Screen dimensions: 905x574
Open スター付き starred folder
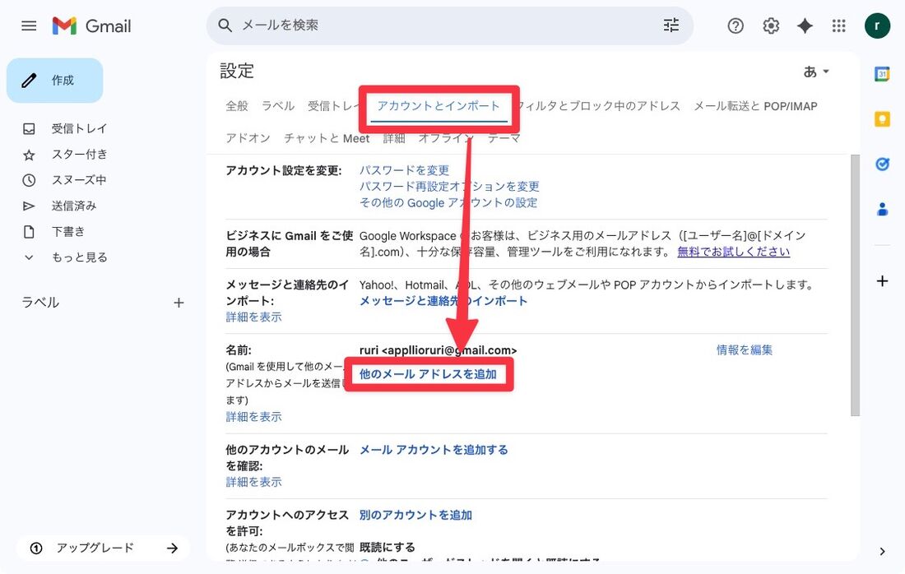point(79,154)
